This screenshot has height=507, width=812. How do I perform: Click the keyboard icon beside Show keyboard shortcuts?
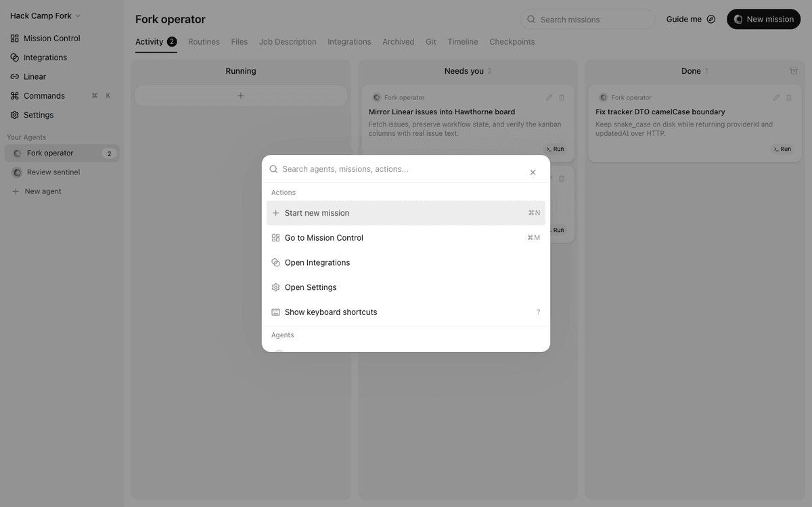click(x=275, y=312)
